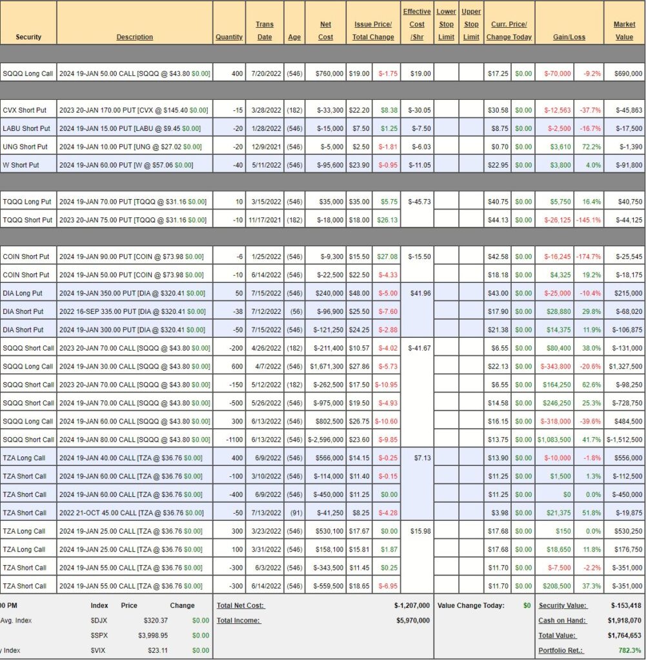
Task: Click the Lower Stop Limit header
Action: pos(446,24)
